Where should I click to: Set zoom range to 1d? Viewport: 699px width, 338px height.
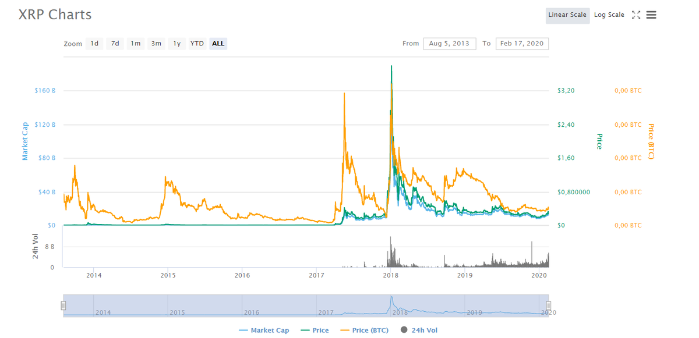pos(94,44)
